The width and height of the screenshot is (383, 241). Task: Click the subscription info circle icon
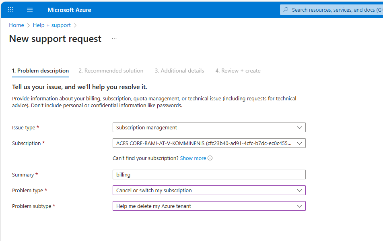click(x=210, y=158)
